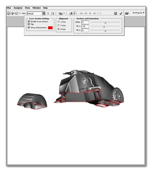Screen dimensions: 152x172
Task: Open the View Default dropdown
Action: click(x=36, y=13)
